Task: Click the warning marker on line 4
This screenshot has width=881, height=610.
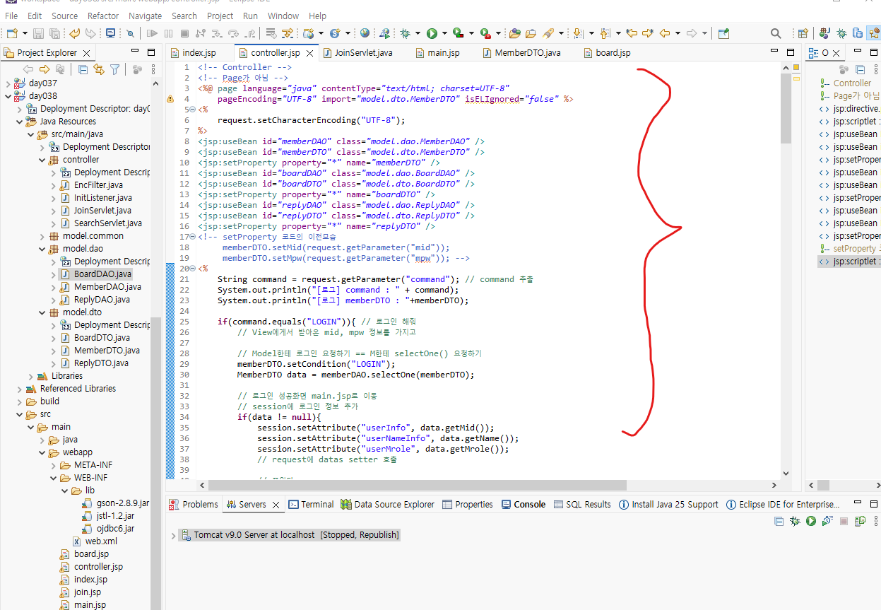Action: pos(170,99)
